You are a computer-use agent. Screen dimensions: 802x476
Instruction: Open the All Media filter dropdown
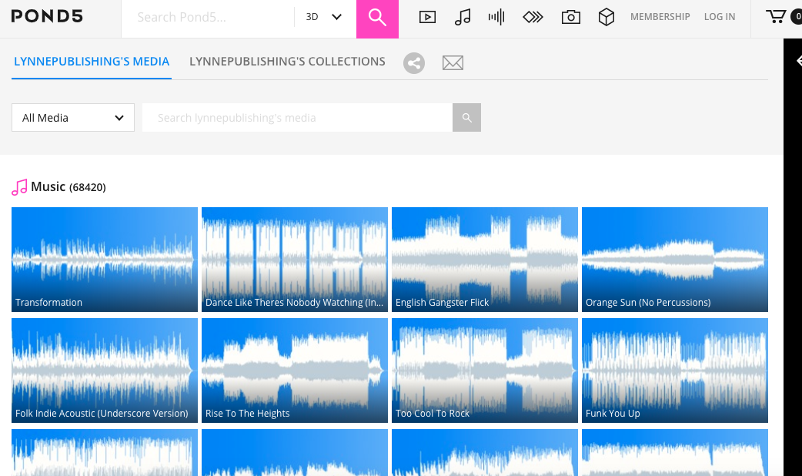73,118
